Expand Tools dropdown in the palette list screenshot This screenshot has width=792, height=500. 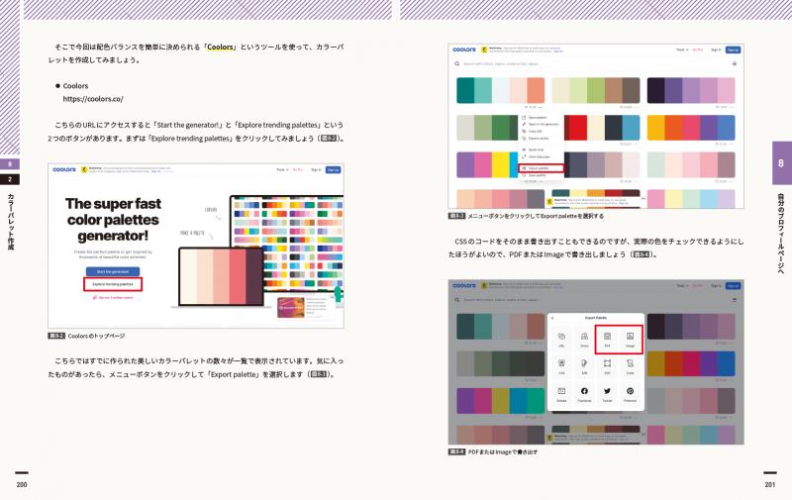(682, 50)
